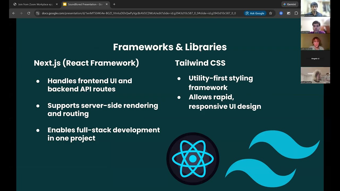Screen dimensions: 340x191
Task: Select the SoundBored Presentation tab
Action: click(86, 4)
